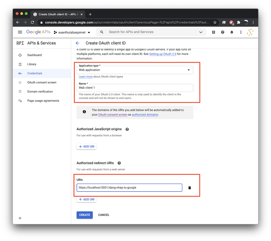Open the OAuth consent screen inline link
The height and width of the screenshot is (241, 271).
(113, 115)
